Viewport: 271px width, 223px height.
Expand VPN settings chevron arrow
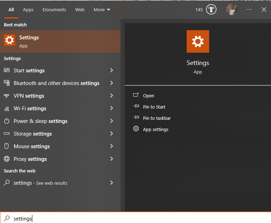tap(112, 96)
